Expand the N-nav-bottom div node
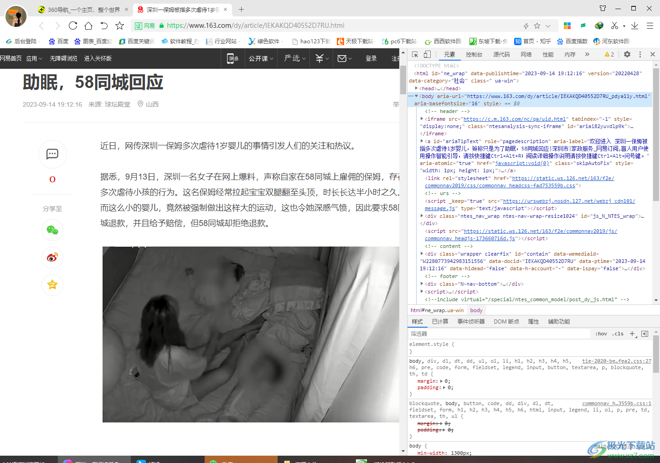Screen dimensions: 660x463 (422, 284)
